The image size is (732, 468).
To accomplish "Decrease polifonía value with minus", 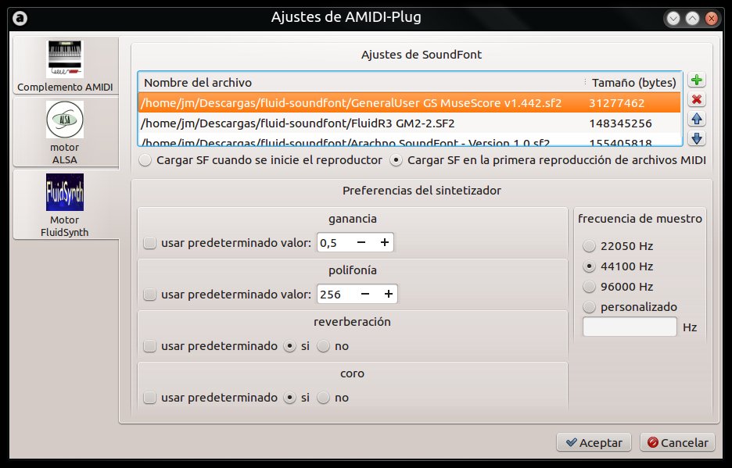I will click(365, 294).
